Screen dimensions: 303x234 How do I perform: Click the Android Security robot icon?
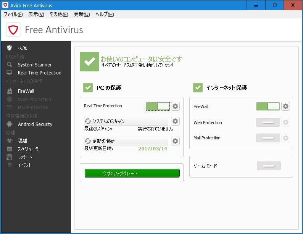[x=10, y=124]
